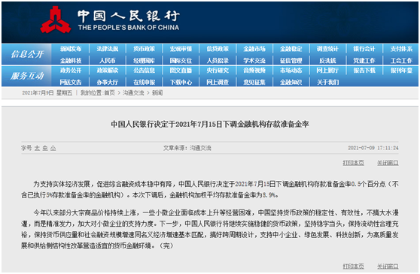Image resolution: width=420 pixels, height=274 pixels.
Task: Click the article headline about 下调金融机构存款准备金率
Action: click(x=210, y=124)
